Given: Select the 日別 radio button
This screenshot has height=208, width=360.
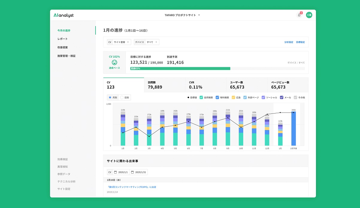Looking at the screenshot, I should coord(122,98).
